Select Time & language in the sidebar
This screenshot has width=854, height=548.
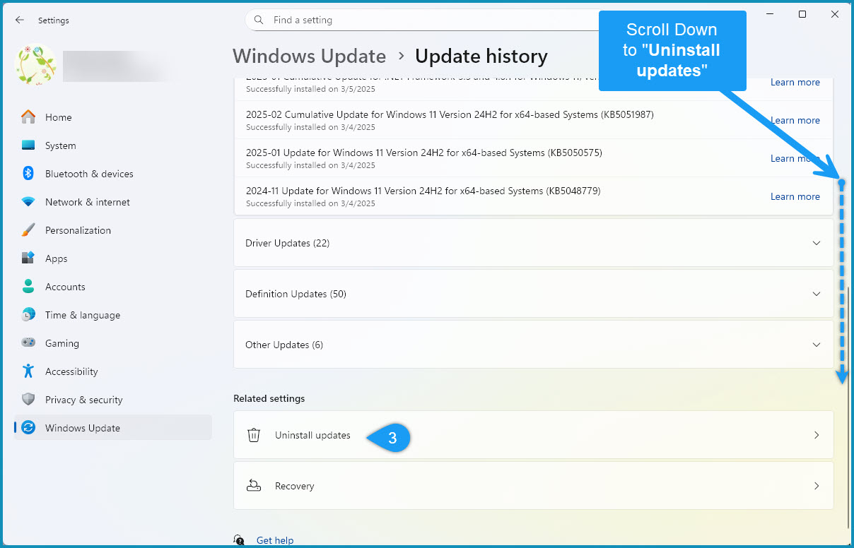[28, 315]
